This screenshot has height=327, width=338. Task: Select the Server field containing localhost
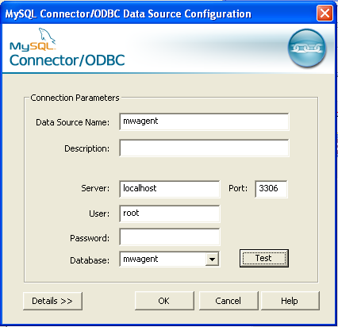click(x=170, y=189)
